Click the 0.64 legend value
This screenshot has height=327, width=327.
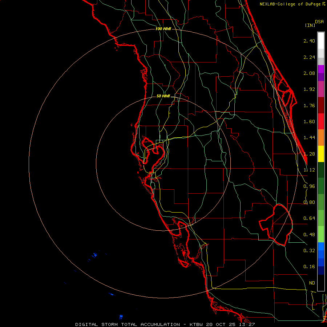click(x=309, y=218)
